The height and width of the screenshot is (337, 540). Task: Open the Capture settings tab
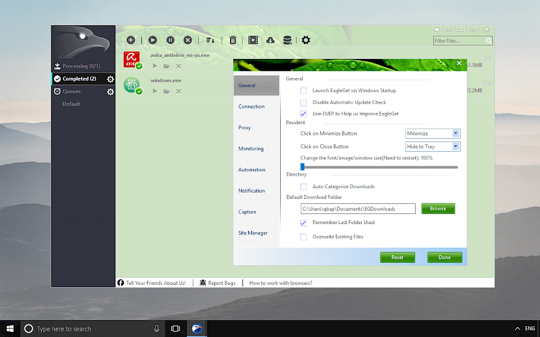(x=256, y=212)
